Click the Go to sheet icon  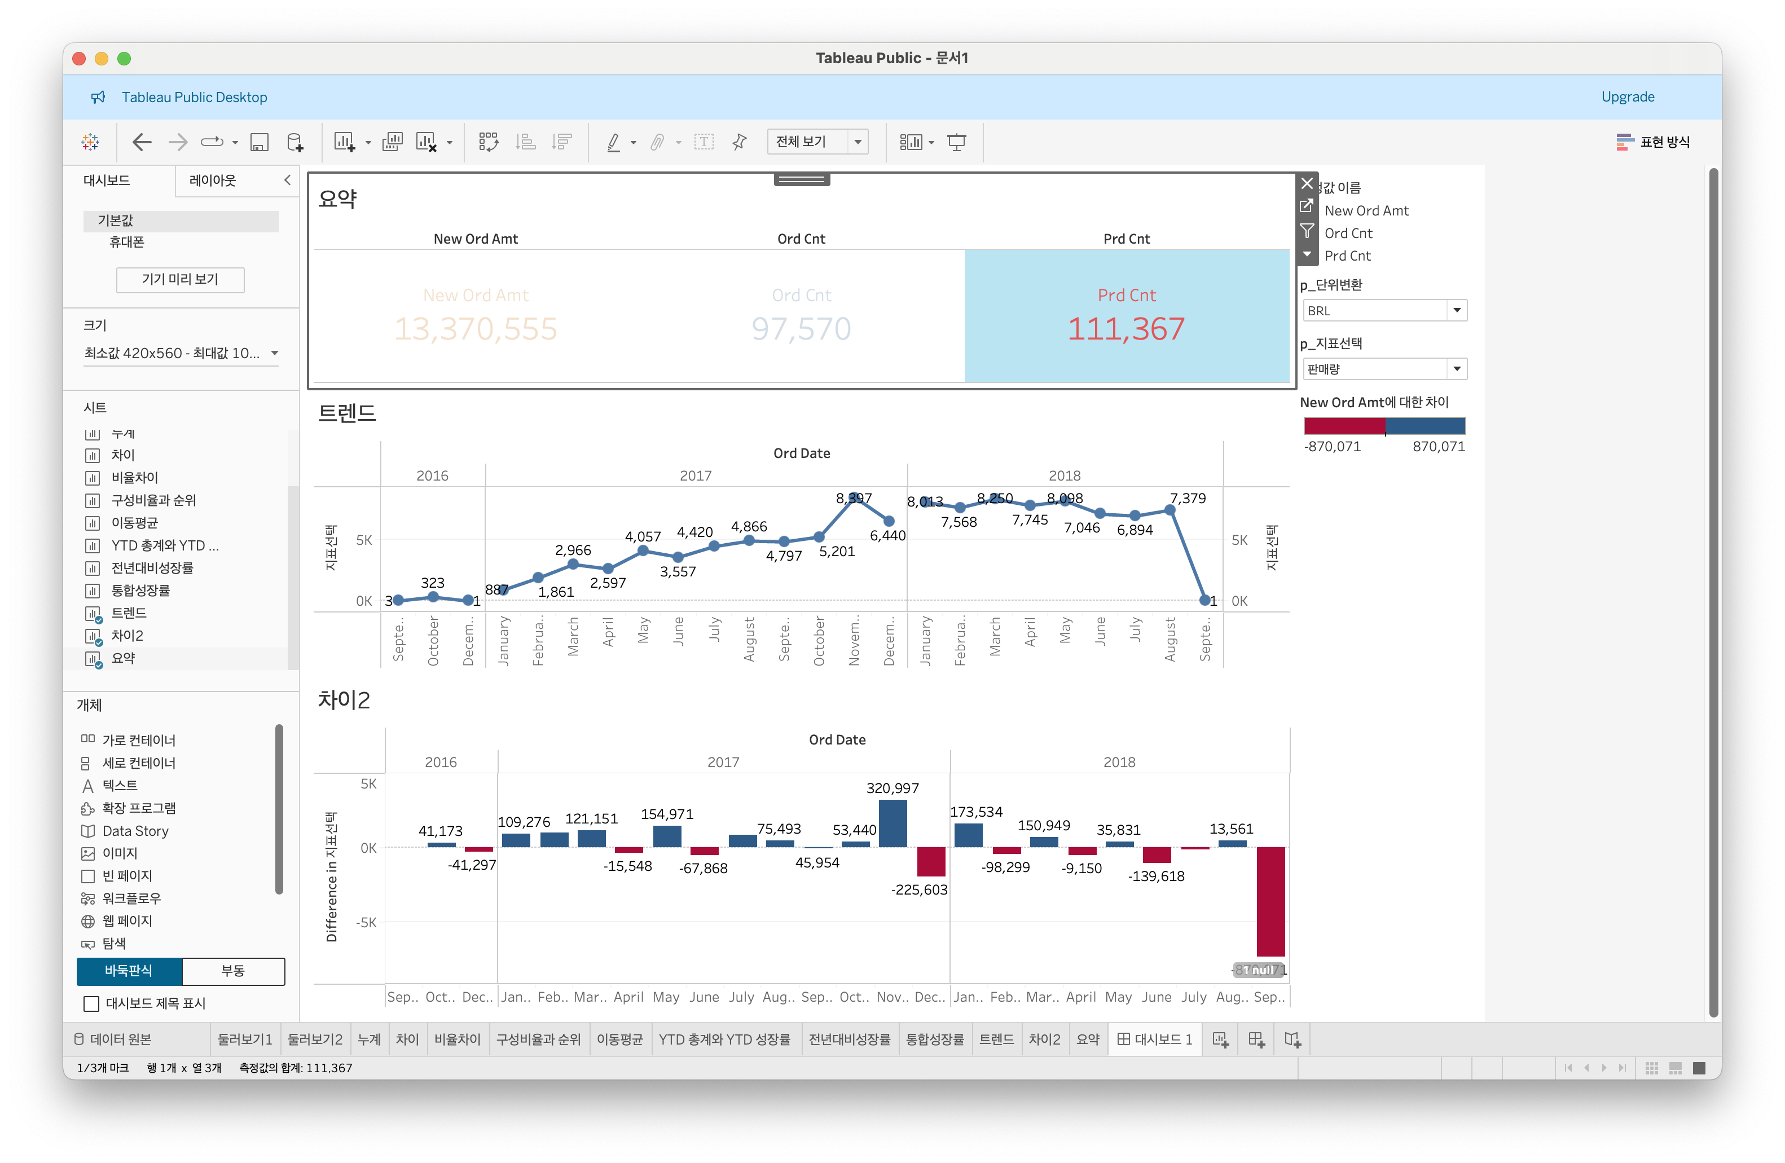tap(1307, 206)
